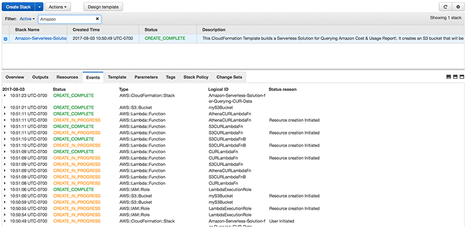
Task: Click the Description column header
Action: [214, 30]
